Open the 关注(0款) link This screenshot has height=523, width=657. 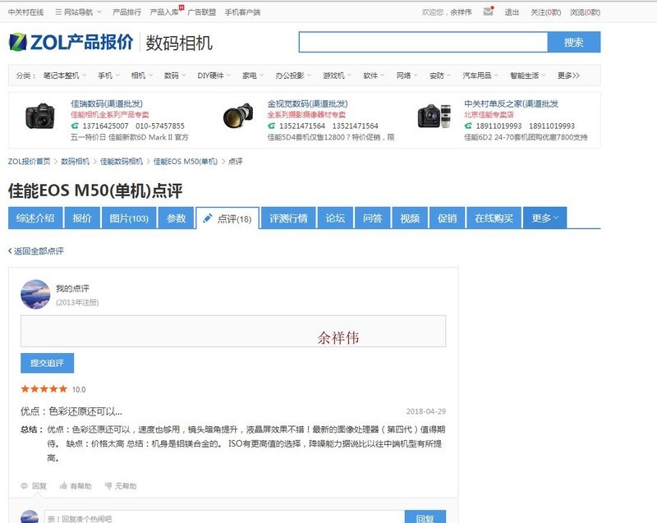pyautogui.click(x=545, y=12)
